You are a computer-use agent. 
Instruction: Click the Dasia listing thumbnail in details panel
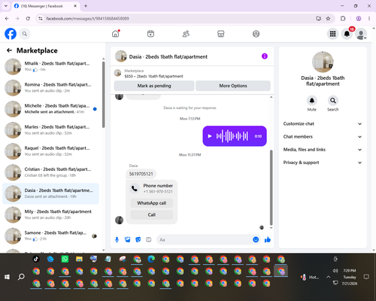coord(323,62)
